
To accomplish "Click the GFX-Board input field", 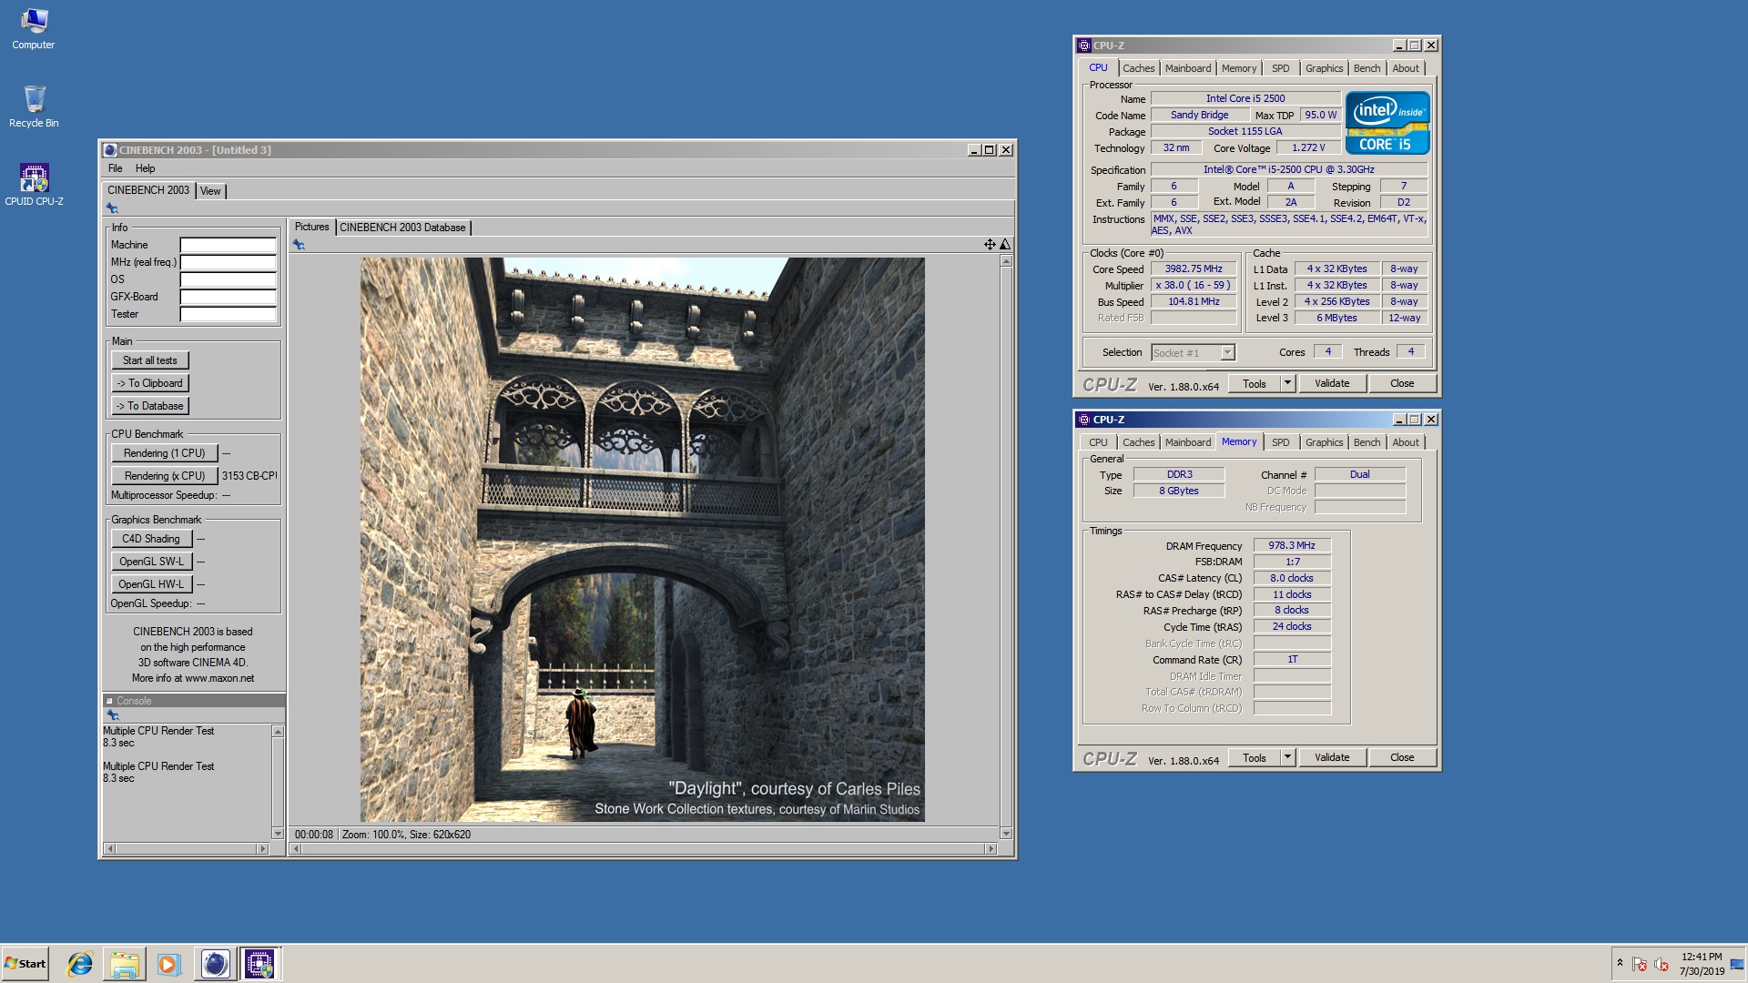I will click(x=228, y=297).
